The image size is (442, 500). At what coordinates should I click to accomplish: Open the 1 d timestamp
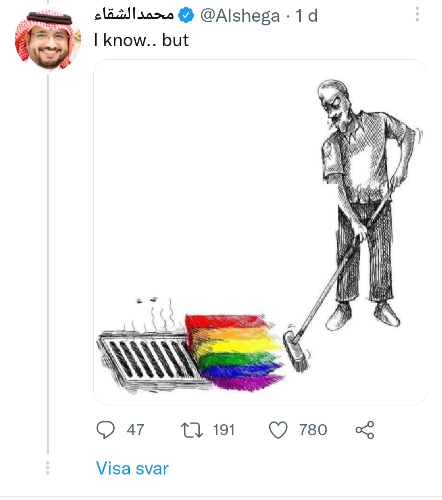tap(307, 16)
